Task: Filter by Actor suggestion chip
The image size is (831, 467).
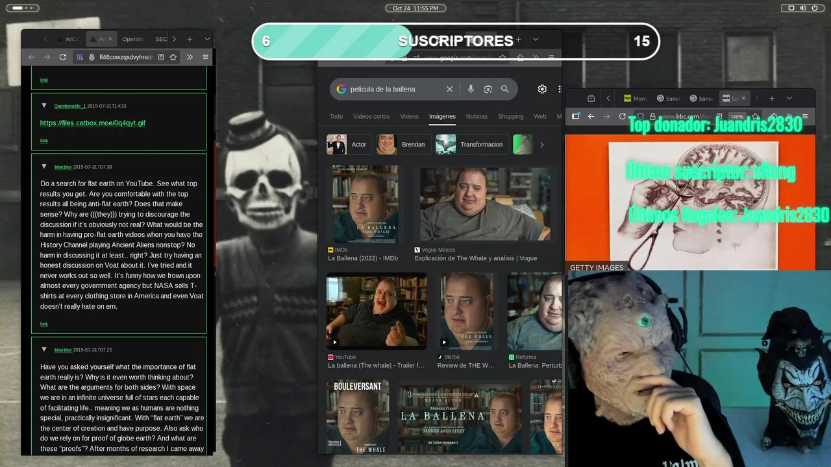Action: (x=349, y=145)
